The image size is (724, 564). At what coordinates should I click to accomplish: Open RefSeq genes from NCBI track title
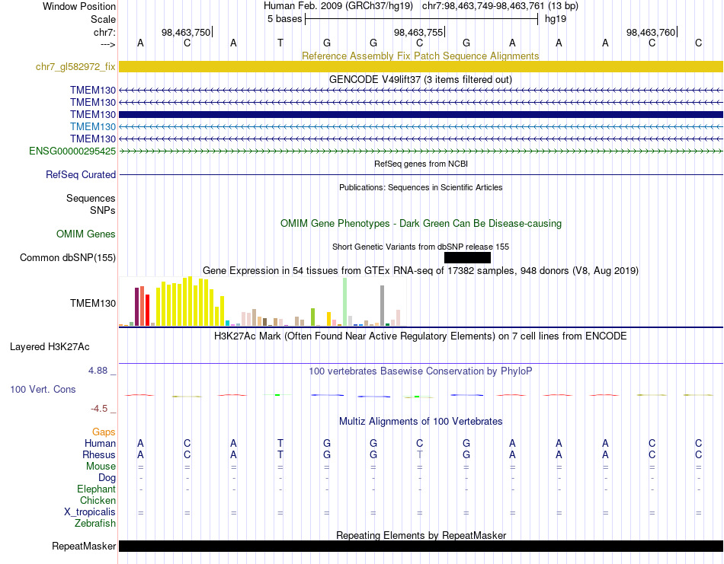421,164
